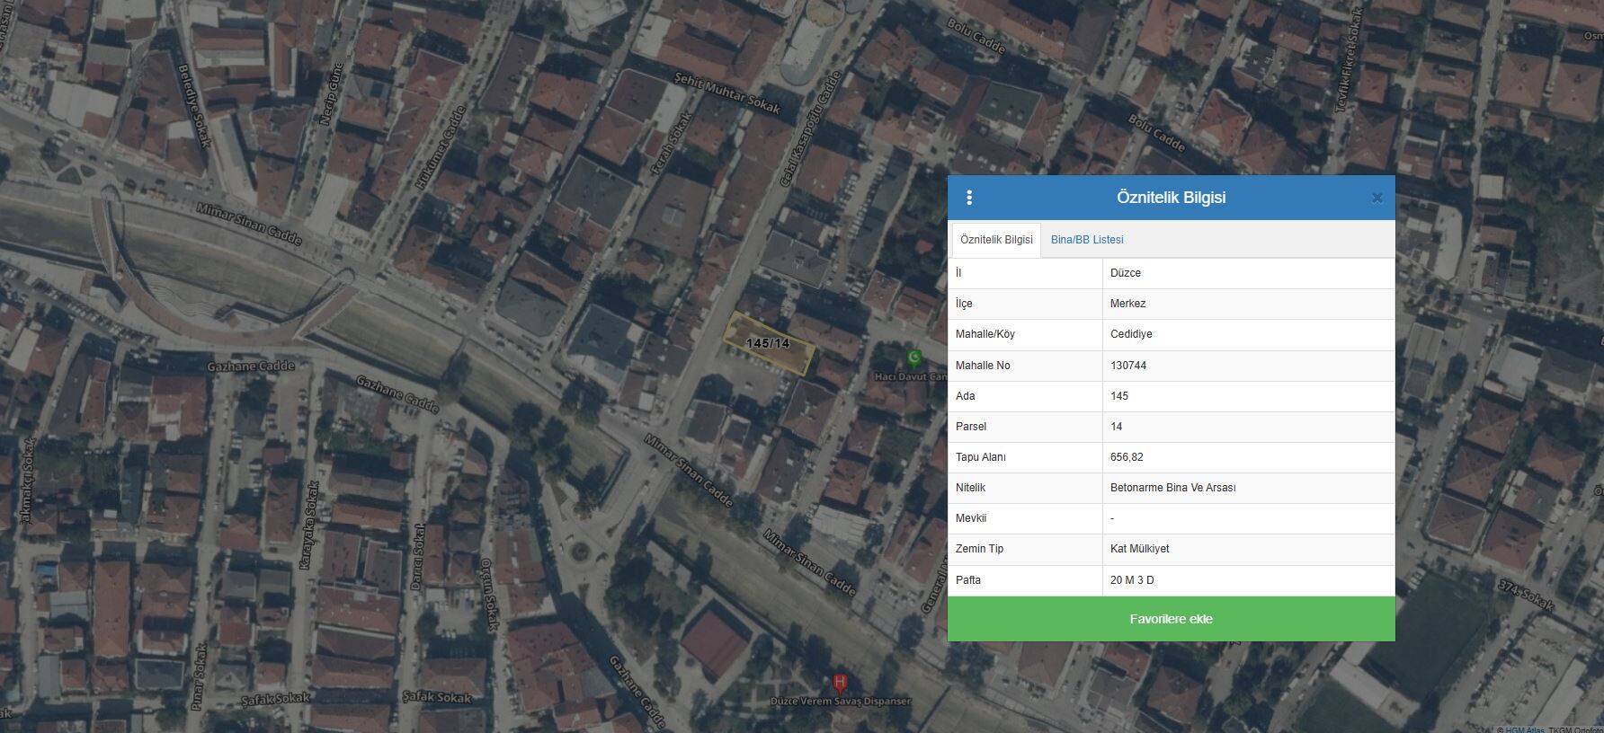Click the red hospital H marker
Viewport: 1604px width, 733px height.
click(x=840, y=683)
